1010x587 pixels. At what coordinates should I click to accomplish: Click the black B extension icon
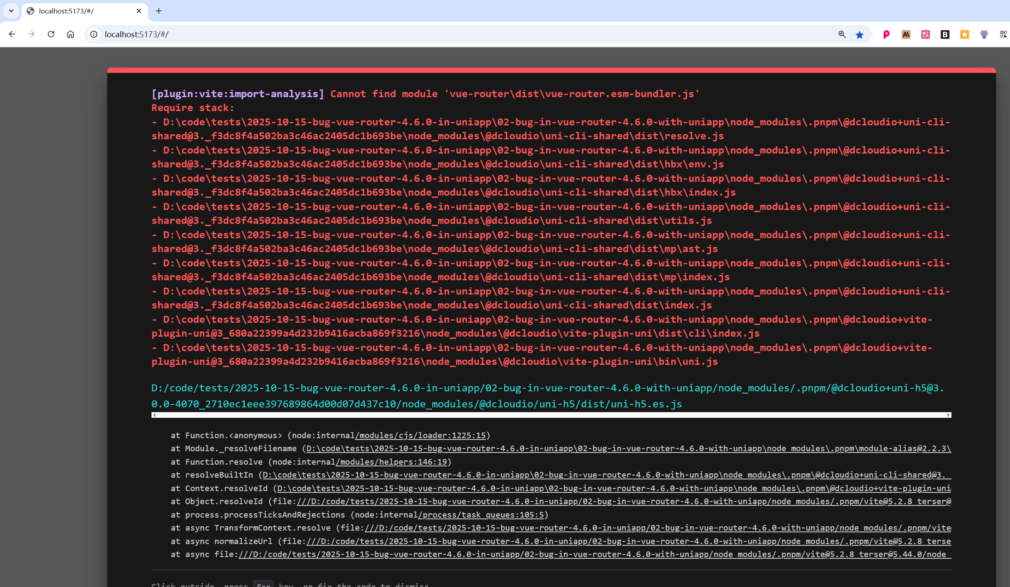pyautogui.click(x=945, y=35)
